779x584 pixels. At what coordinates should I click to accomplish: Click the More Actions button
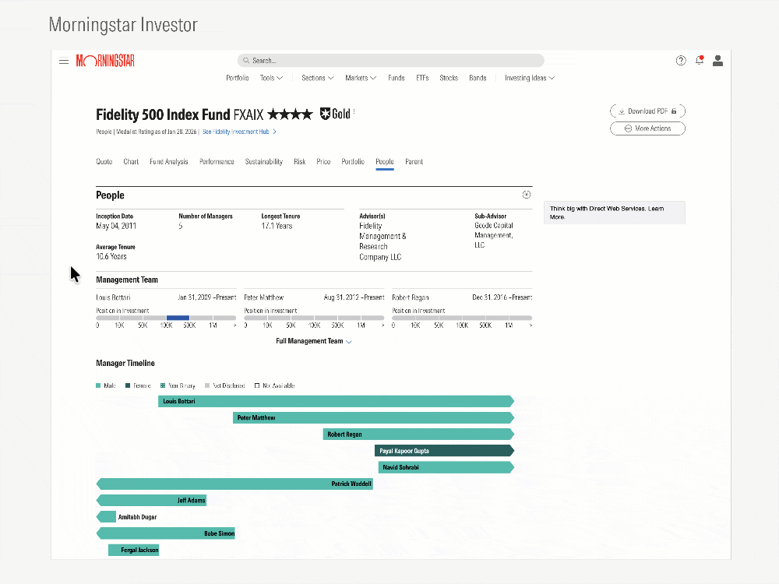648,128
